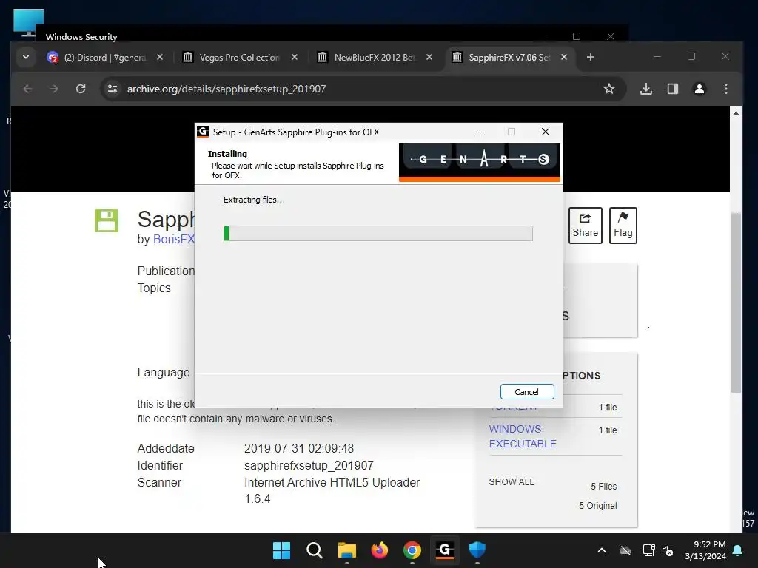Image resolution: width=758 pixels, height=568 pixels.
Task: Click the OneDrive cloud tray icon
Action: click(x=625, y=550)
